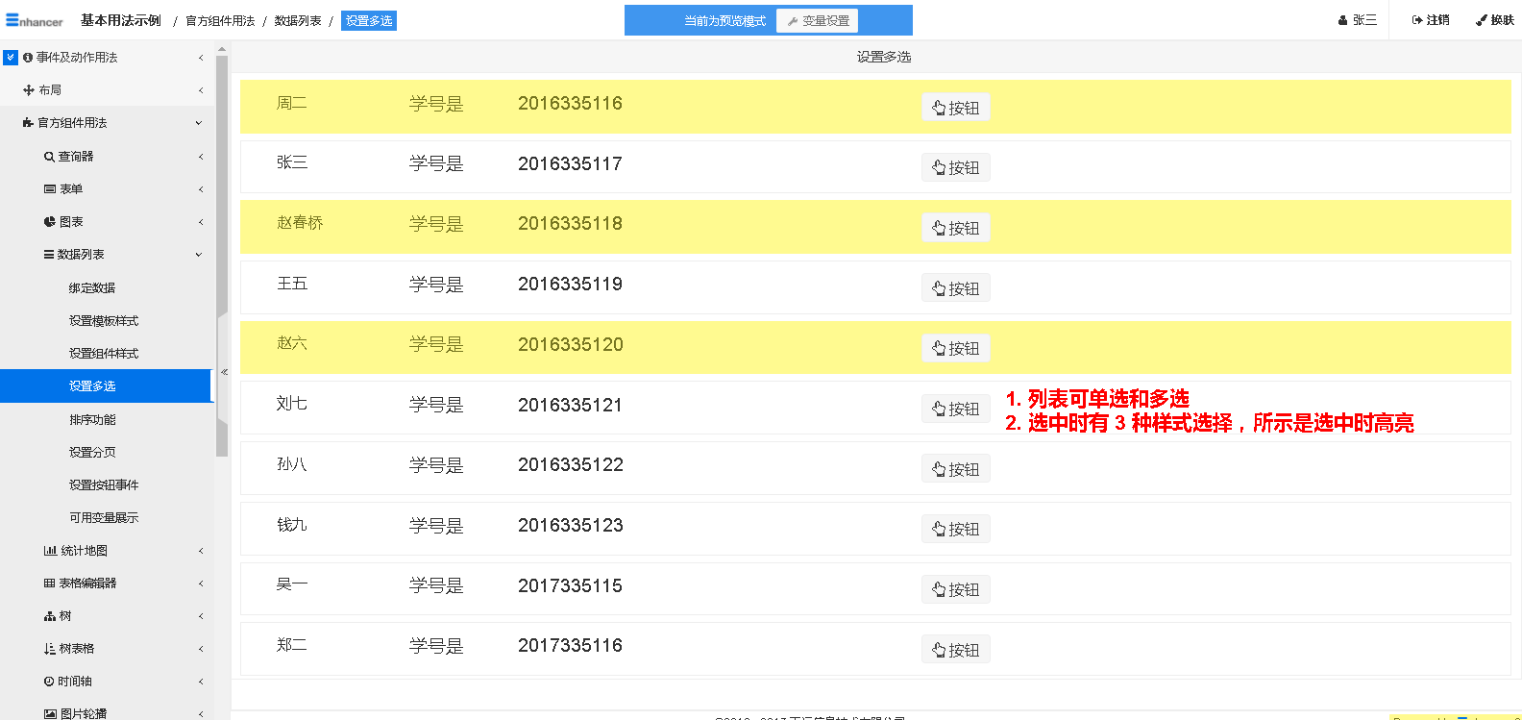1522x720 pixels.
Task: Click the table grid icon beside 表格编辑器
Action: coord(49,583)
